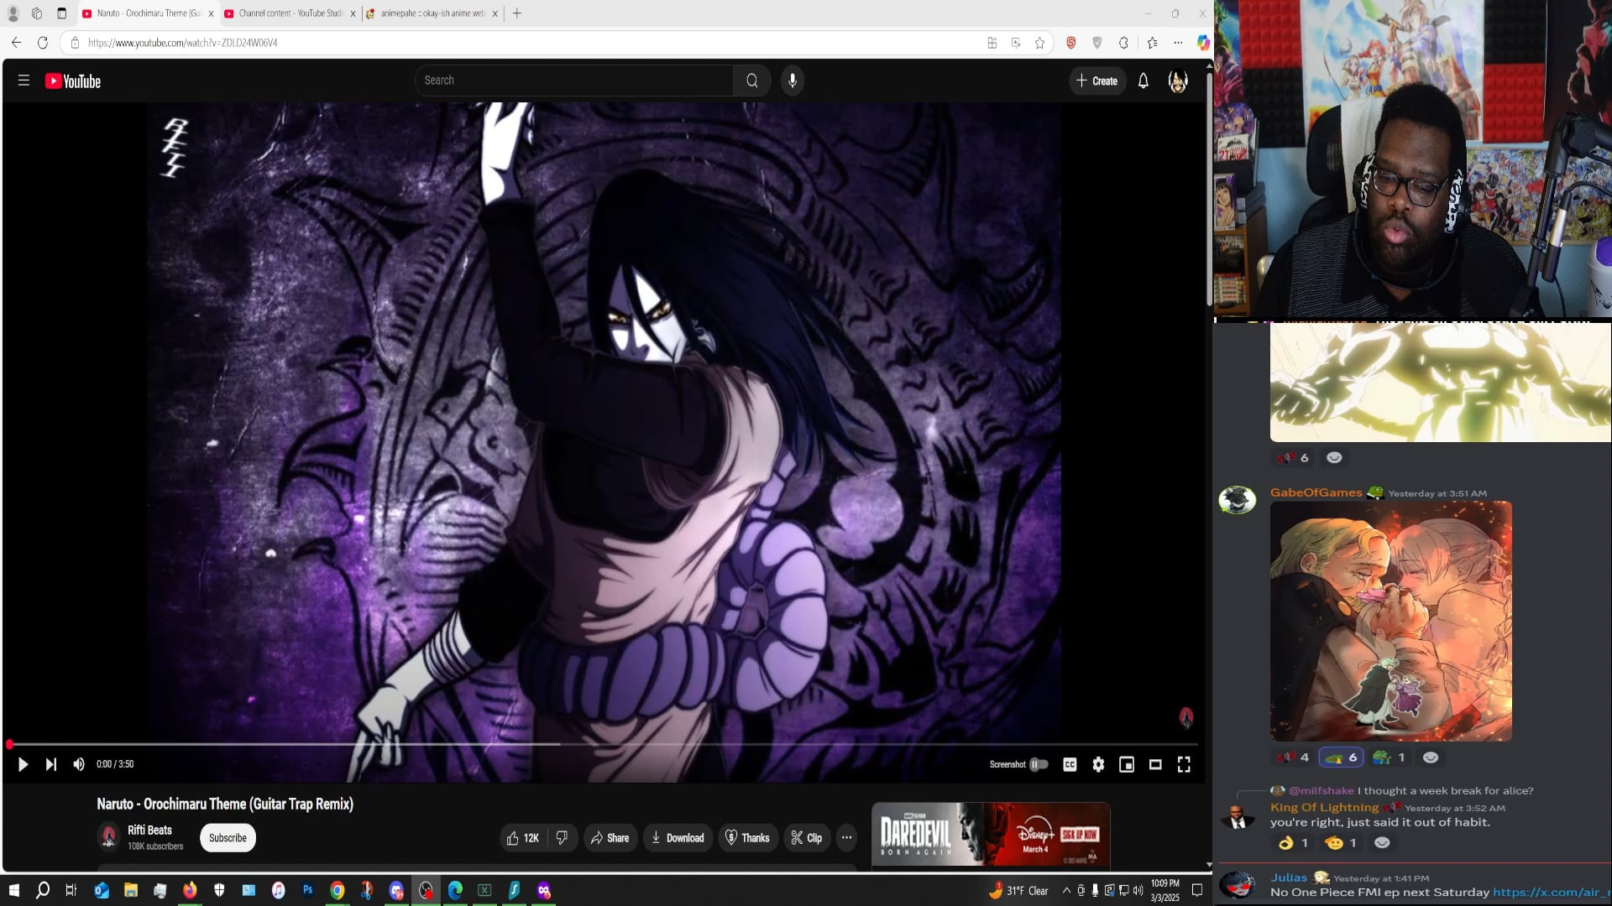Like the video with 12K likes
Image resolution: width=1612 pixels, height=906 pixels.
522,838
